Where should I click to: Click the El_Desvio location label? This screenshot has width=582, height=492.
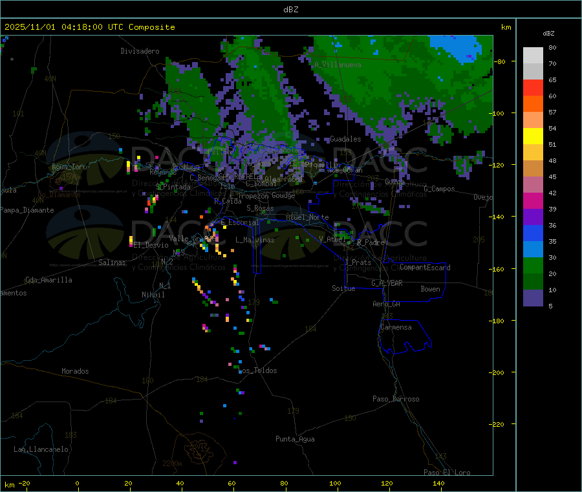click(151, 245)
